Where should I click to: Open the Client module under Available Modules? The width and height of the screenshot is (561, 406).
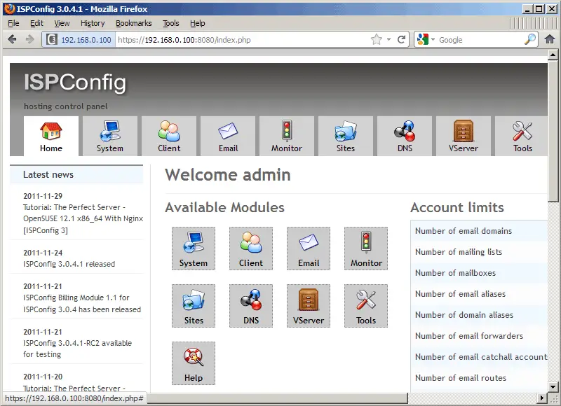(x=251, y=248)
